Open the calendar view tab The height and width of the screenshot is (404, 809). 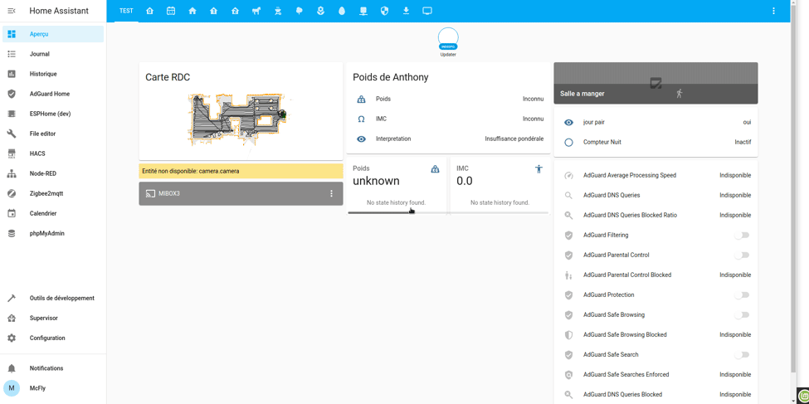(171, 11)
